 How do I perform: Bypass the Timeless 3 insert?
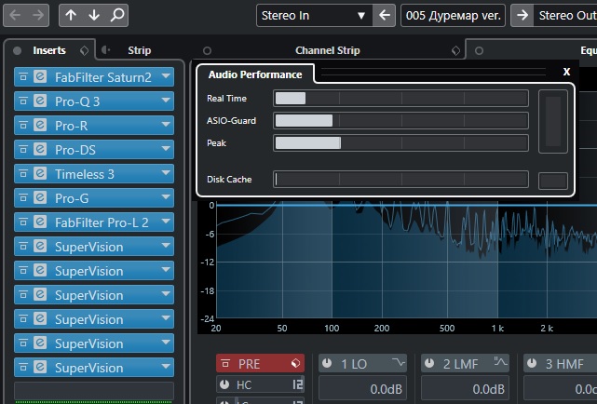coord(23,173)
